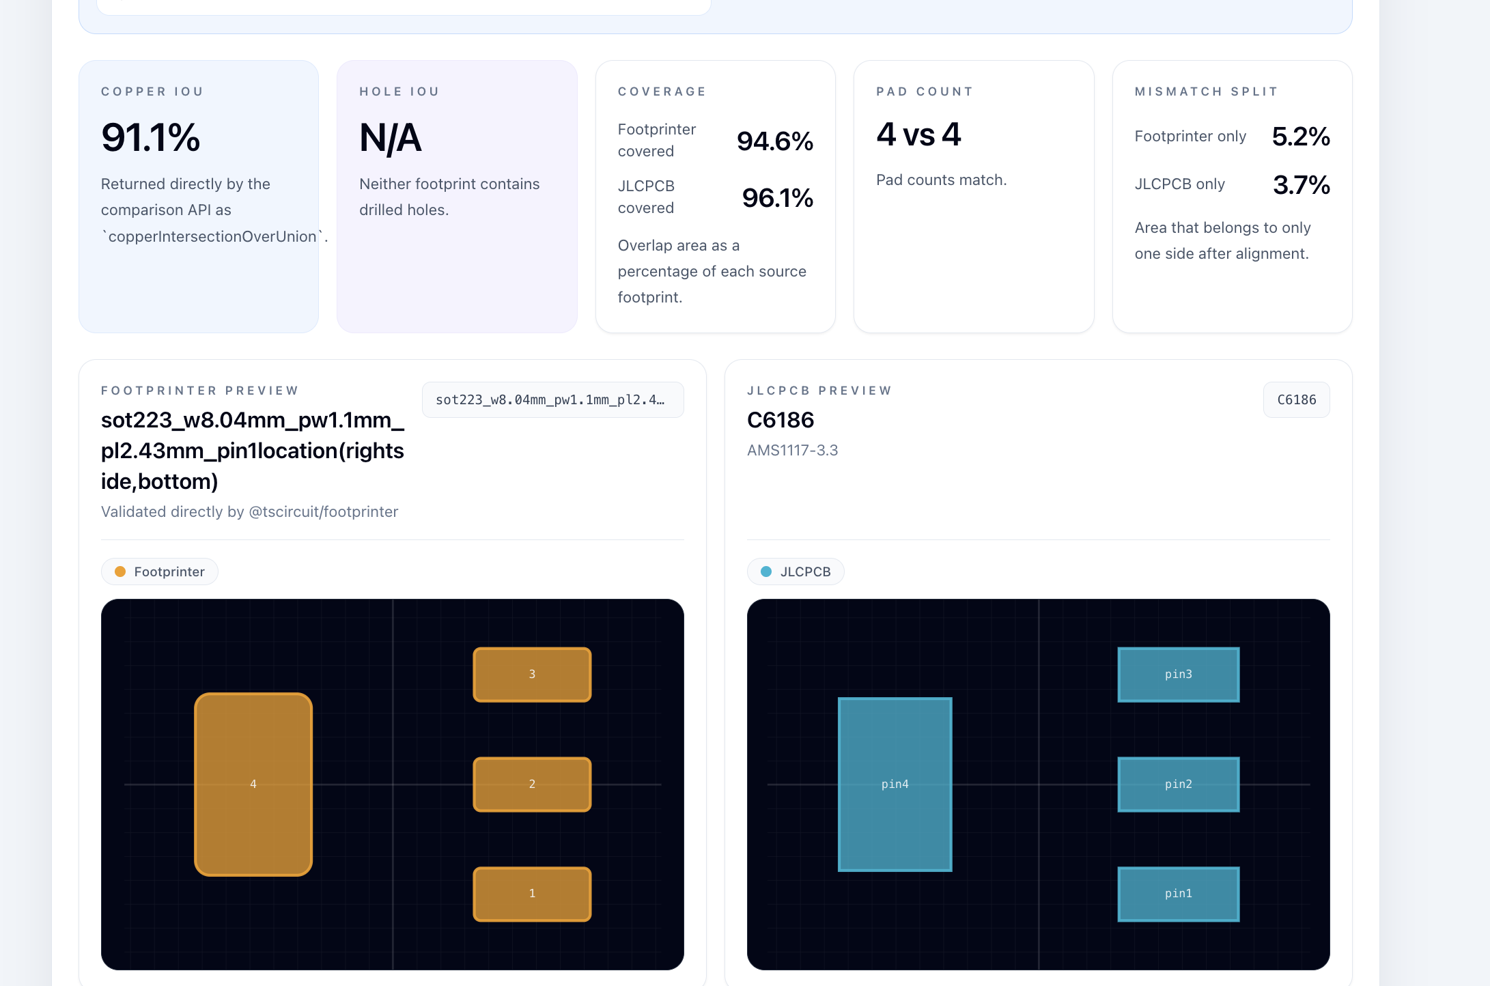This screenshot has width=1490, height=986.
Task: Open the Hole IoU N/A card
Action: tap(457, 197)
